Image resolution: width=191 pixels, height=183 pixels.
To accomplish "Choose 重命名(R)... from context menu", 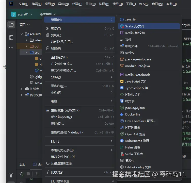I will click(x=79, y=86).
